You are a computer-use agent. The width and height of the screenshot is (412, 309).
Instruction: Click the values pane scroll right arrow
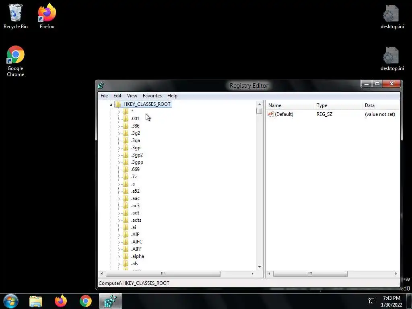click(396, 274)
